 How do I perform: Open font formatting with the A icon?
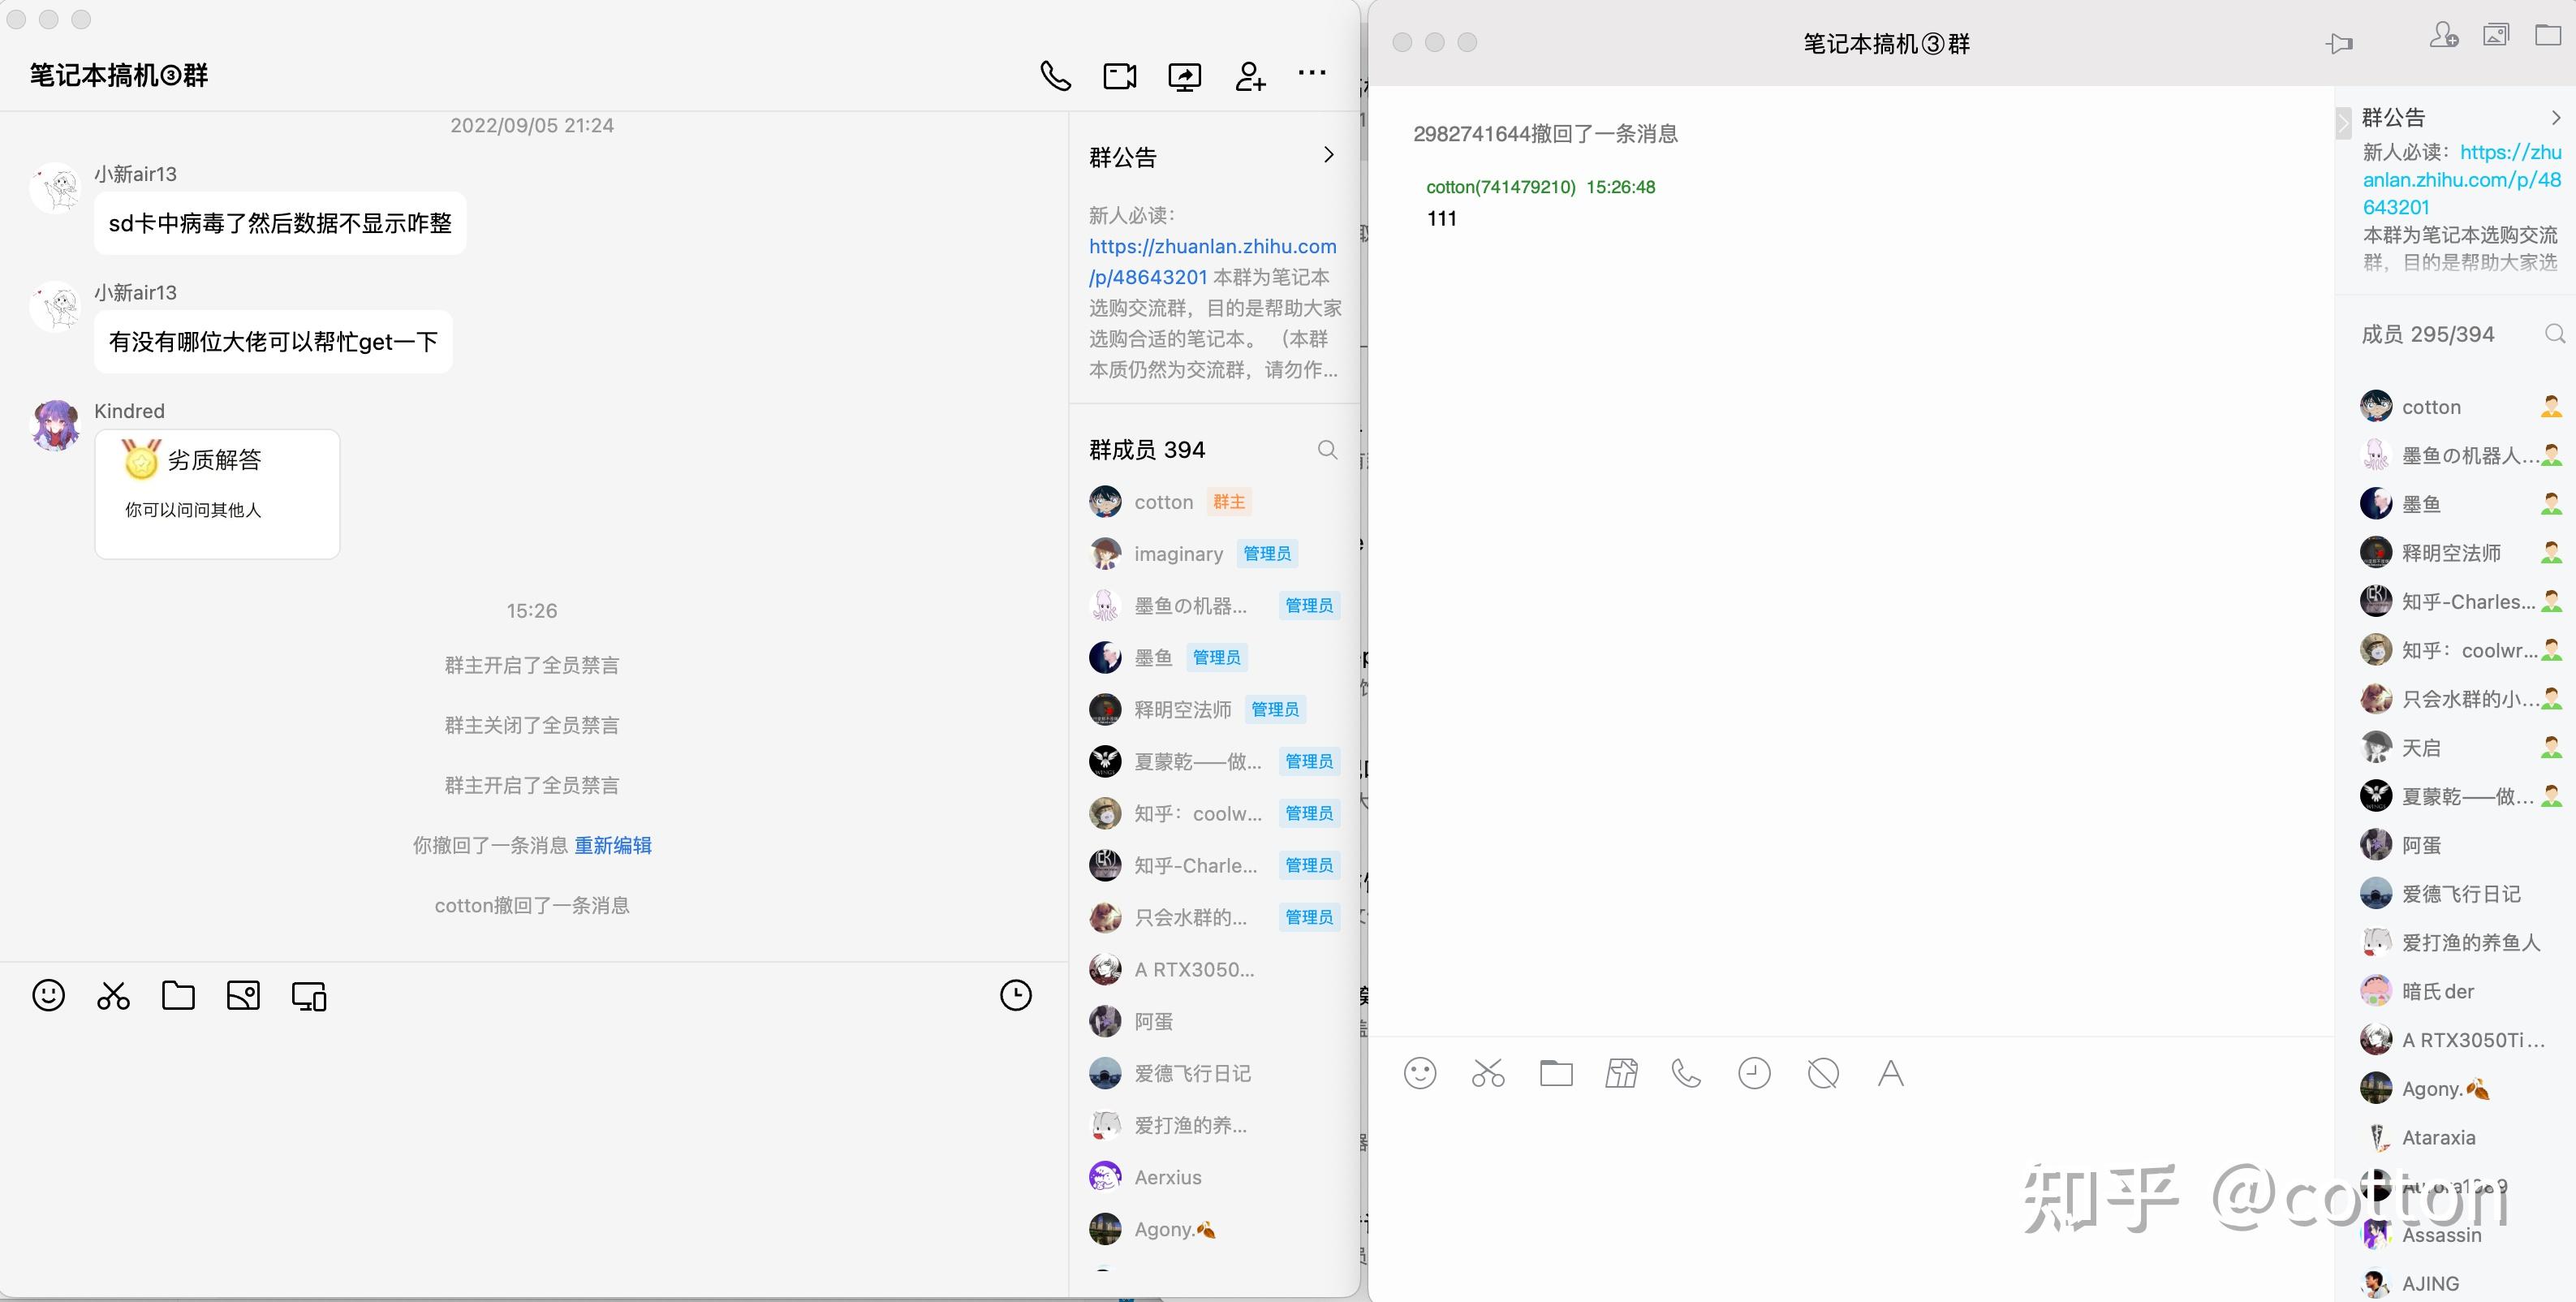tap(1890, 1073)
